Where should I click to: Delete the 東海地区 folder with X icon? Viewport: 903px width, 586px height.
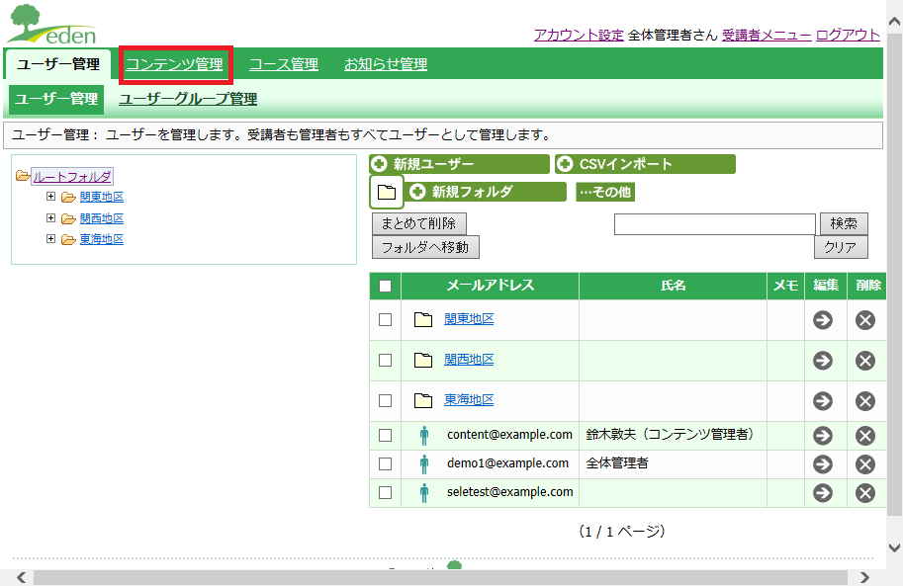(x=865, y=400)
